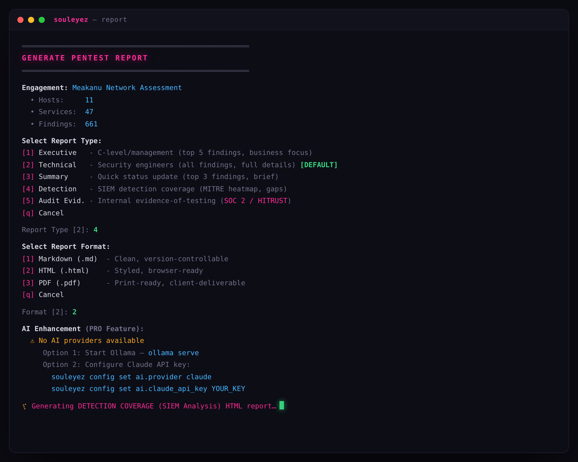The image size is (578, 462).
Task: Click 'Clean, version-controllable' description
Action: coord(171,259)
